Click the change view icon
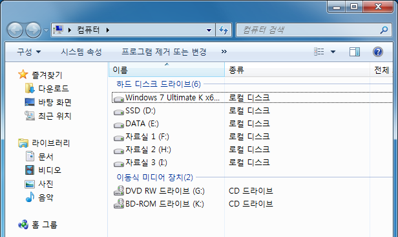398x237 pixels. pos(319,52)
